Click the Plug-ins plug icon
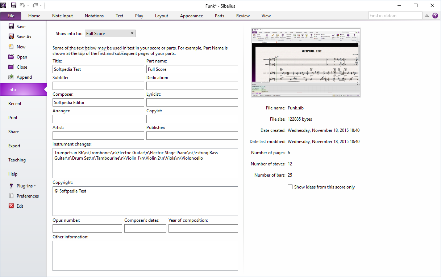441x277 pixels. point(11,186)
